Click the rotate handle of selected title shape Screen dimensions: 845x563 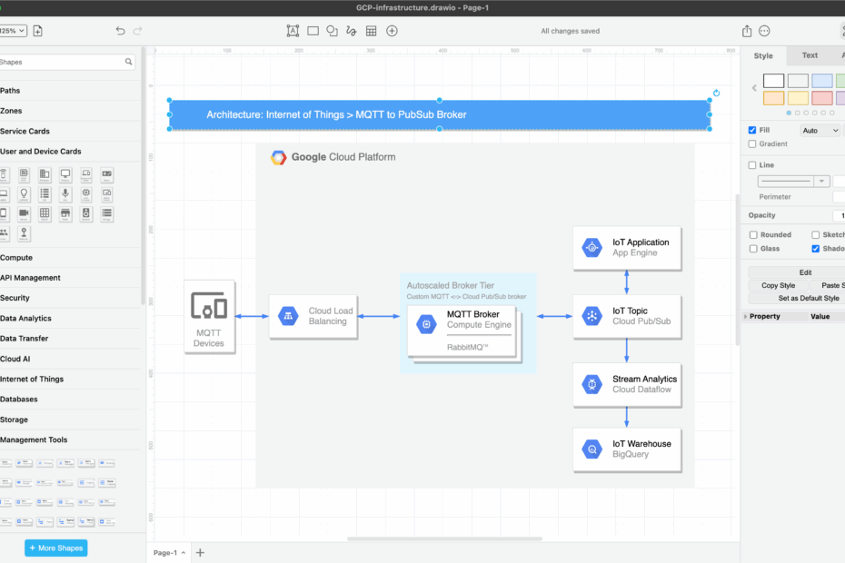[716, 93]
